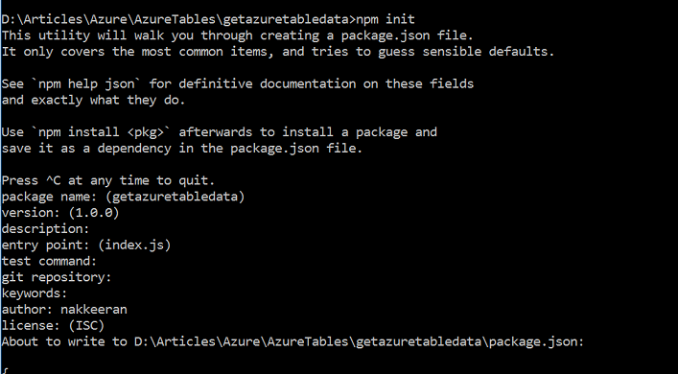Click the 'save it as a dependency' line
Viewport: 678px width, 374px height.
pos(182,149)
